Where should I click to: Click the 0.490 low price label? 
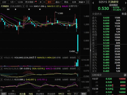click(x=72, y=51)
